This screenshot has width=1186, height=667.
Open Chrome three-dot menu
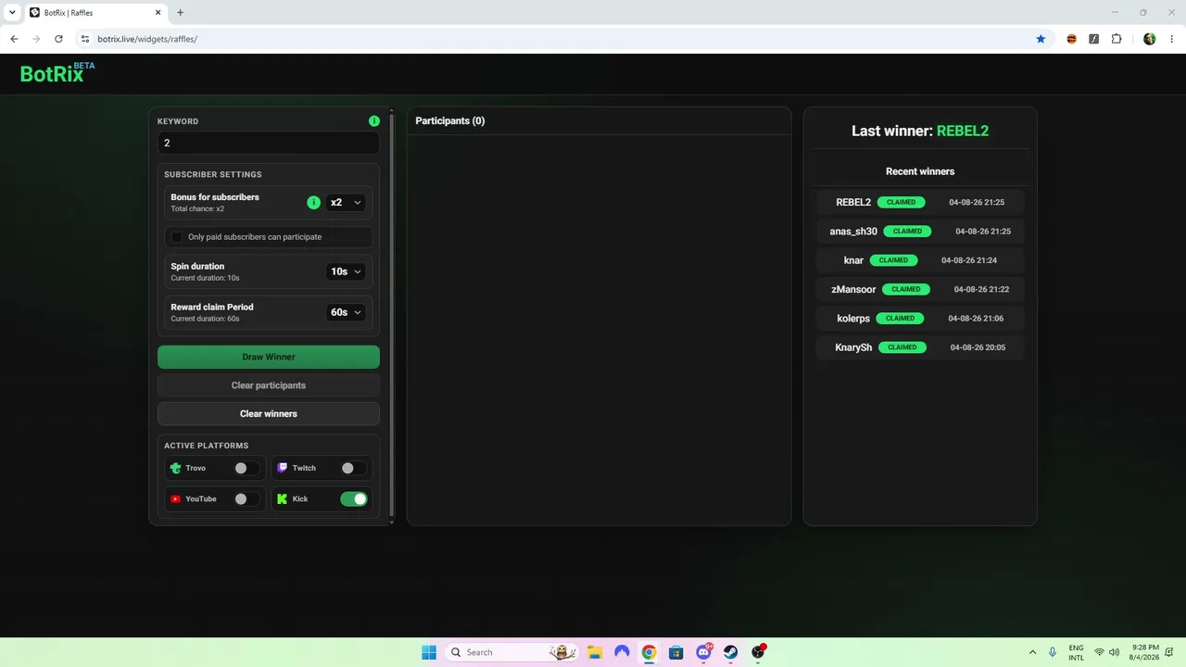pyautogui.click(x=1172, y=39)
